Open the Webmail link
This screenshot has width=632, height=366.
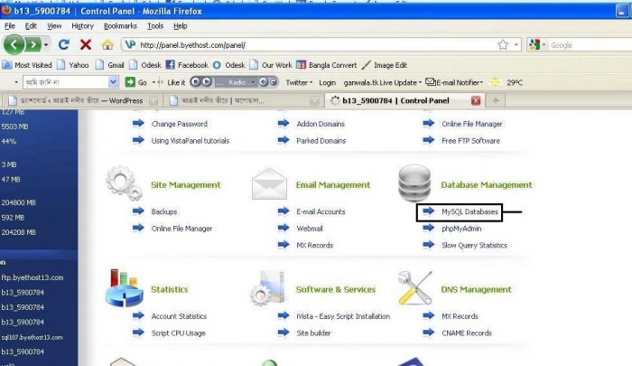coord(310,229)
